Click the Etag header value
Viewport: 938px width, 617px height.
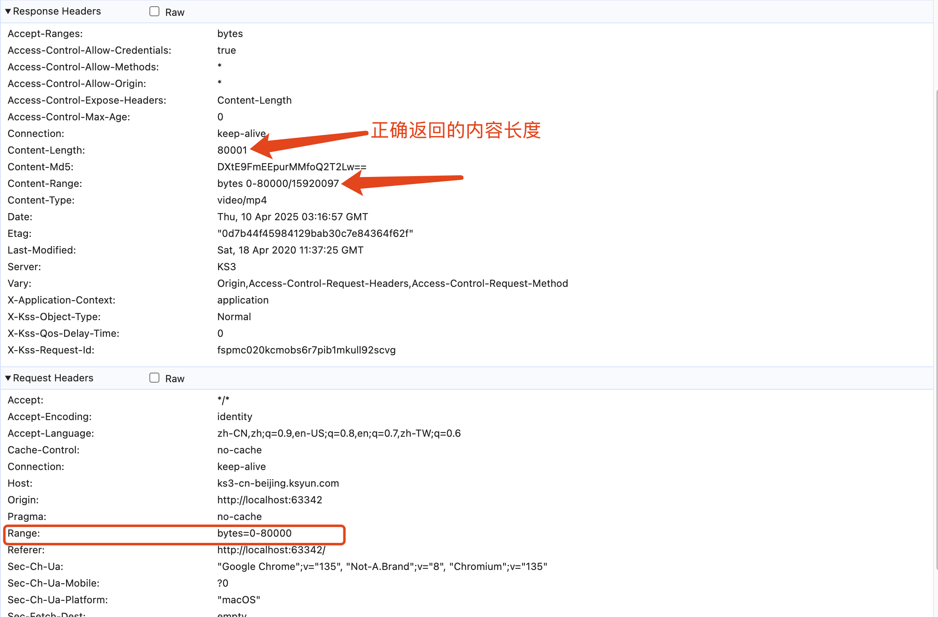[x=315, y=234]
